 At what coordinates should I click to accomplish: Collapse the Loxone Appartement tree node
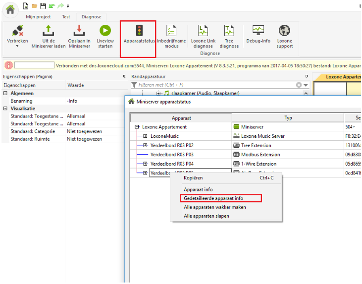(137, 127)
